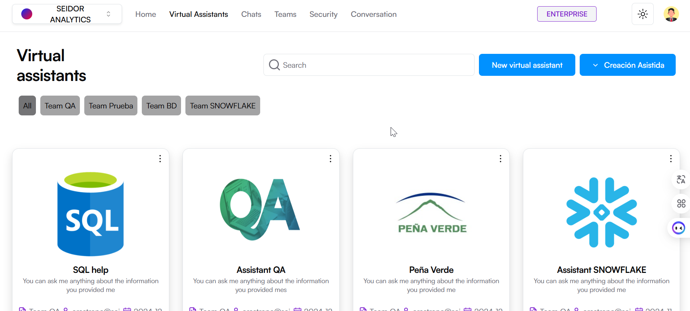The height and width of the screenshot is (311, 690).
Task: Open the translation language icon
Action: pyautogui.click(x=681, y=179)
